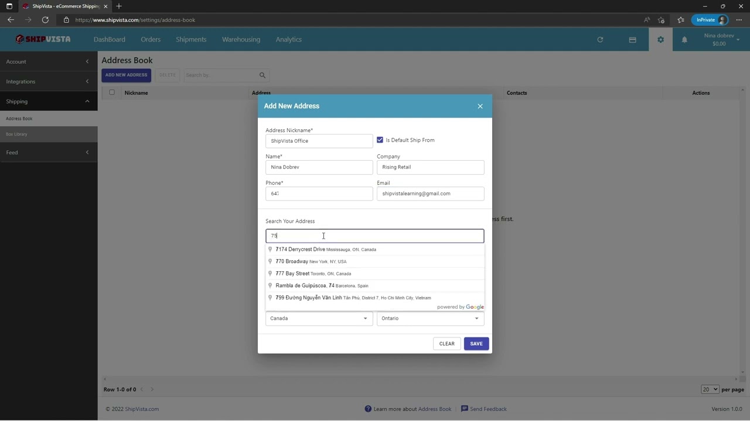Click the Nickname column header
750x421 pixels.
pyautogui.click(x=136, y=93)
